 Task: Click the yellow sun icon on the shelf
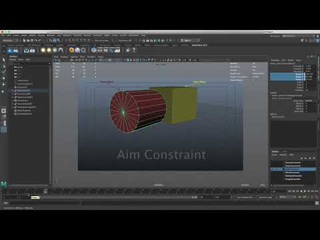(x=43, y=51)
